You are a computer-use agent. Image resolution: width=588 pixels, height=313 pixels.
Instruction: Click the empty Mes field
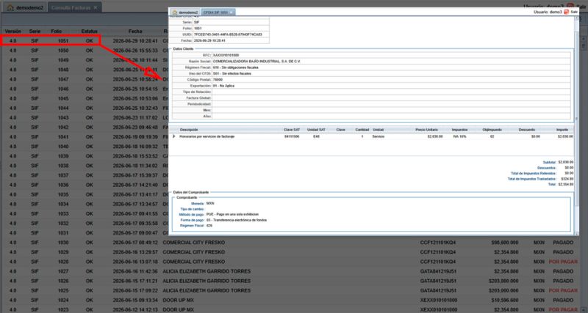coord(391,110)
